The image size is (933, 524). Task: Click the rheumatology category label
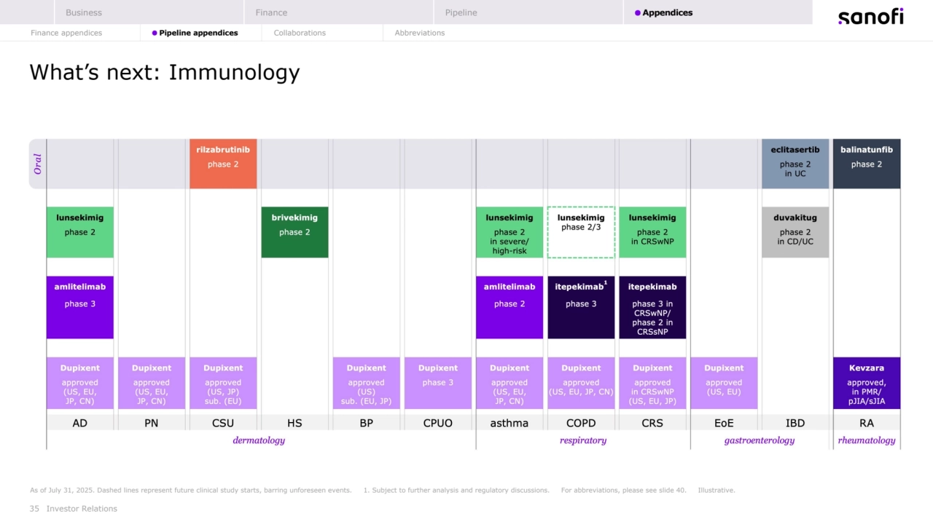tap(867, 440)
